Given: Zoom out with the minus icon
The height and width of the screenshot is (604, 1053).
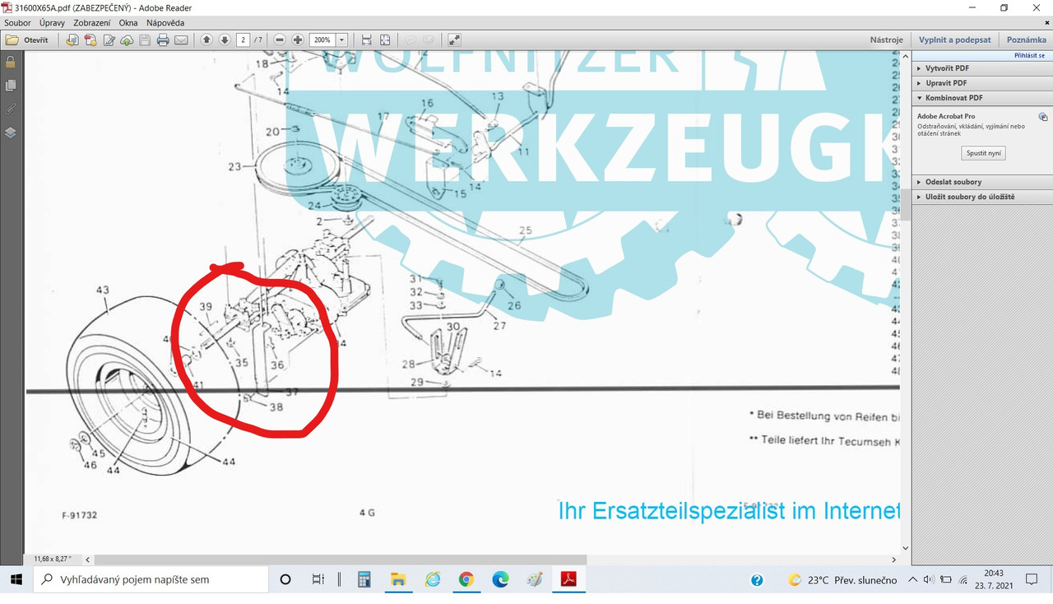Looking at the screenshot, I should (x=280, y=39).
